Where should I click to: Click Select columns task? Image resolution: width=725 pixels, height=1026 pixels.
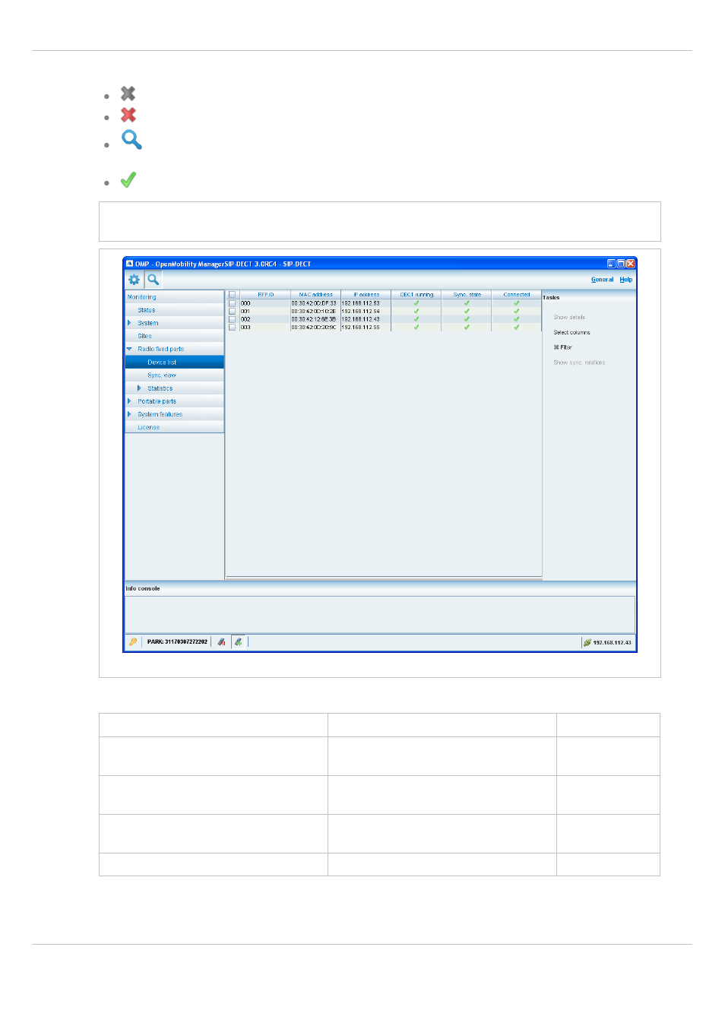point(571,333)
